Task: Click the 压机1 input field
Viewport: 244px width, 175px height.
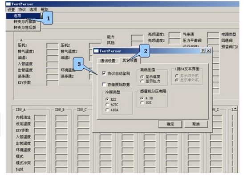Action: (x=52, y=45)
